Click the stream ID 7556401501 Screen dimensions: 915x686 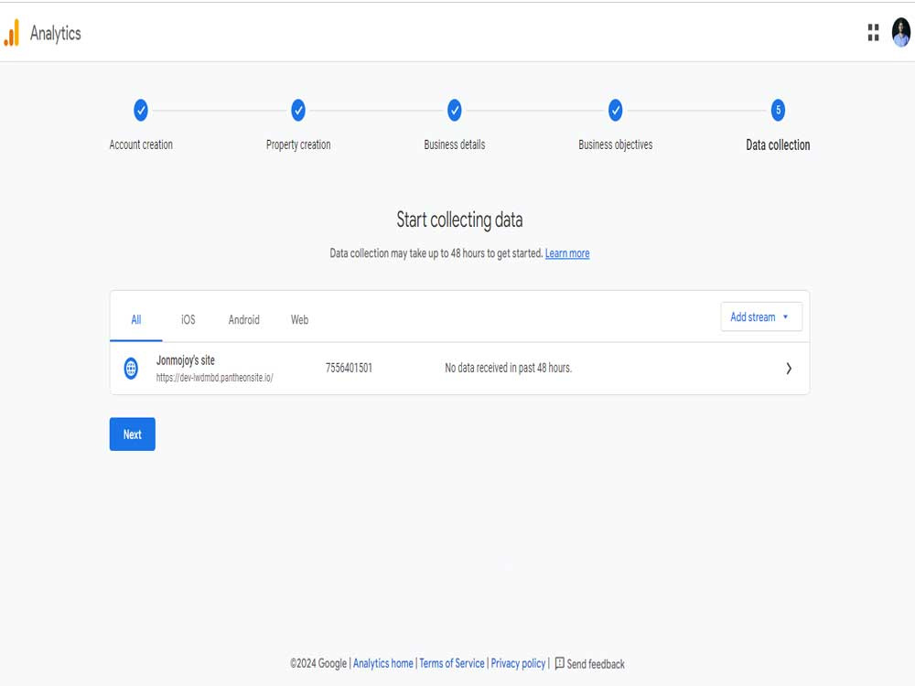[349, 368]
